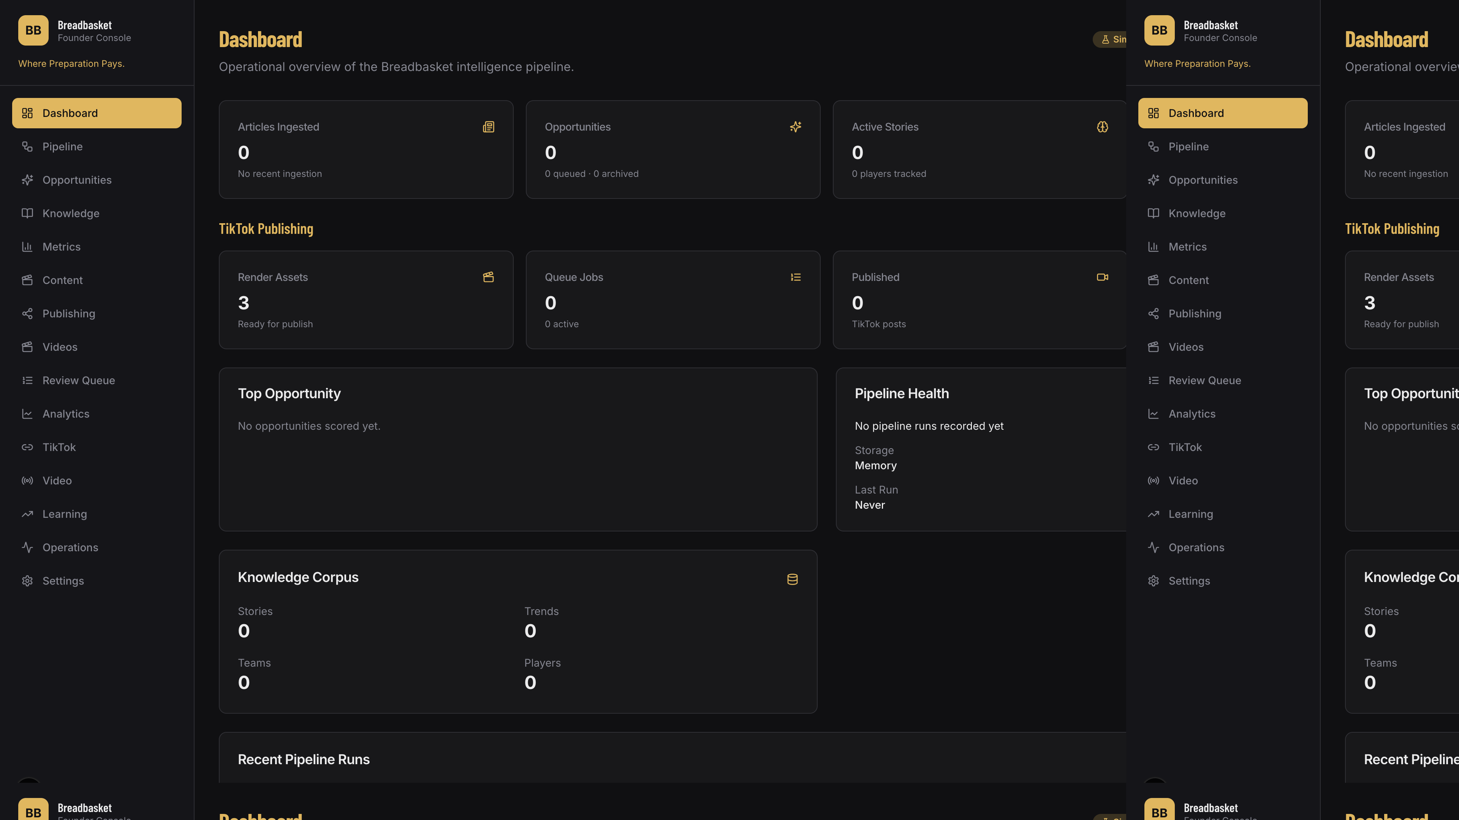Image resolution: width=1459 pixels, height=820 pixels.
Task: Open Publishing in the right-hand sidebar copy
Action: (1223, 314)
